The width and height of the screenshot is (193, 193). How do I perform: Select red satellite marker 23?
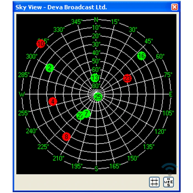(x=127, y=78)
